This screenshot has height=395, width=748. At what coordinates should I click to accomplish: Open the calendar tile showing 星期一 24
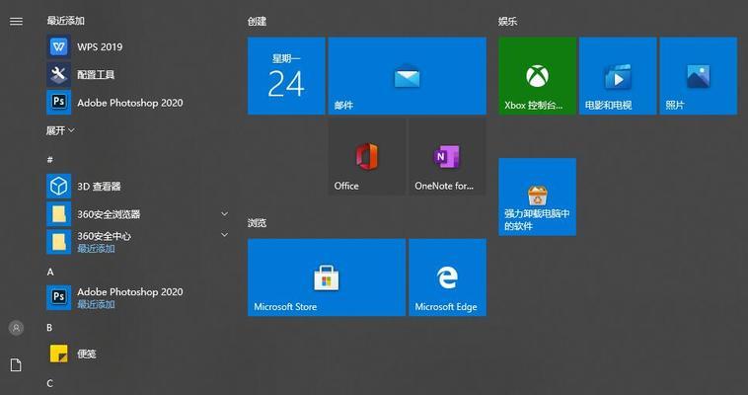[286, 76]
